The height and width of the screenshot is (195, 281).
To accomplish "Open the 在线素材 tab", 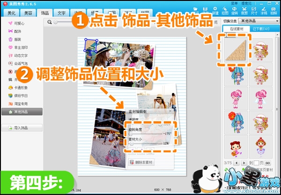I will click(x=237, y=29).
